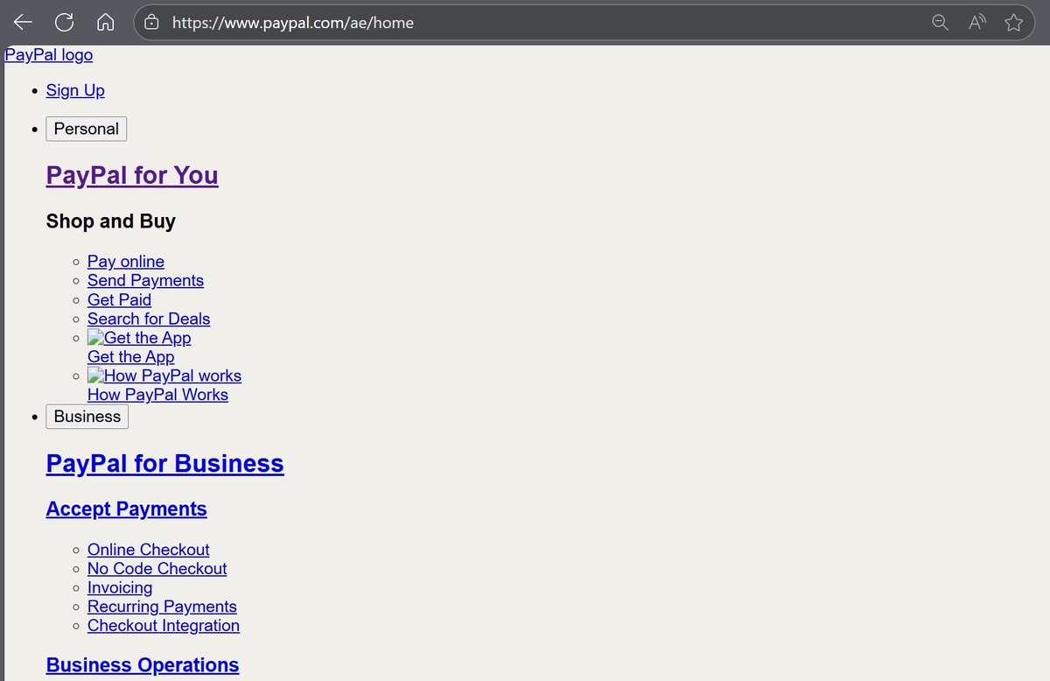Open the Business Operations heading link
1050x681 pixels.
(143, 664)
